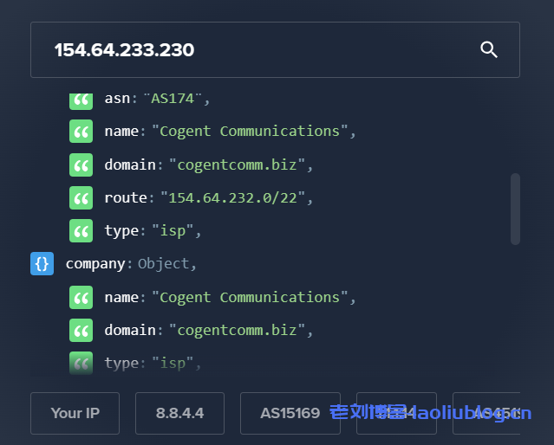Click quote icon for domain under company

[81, 331]
